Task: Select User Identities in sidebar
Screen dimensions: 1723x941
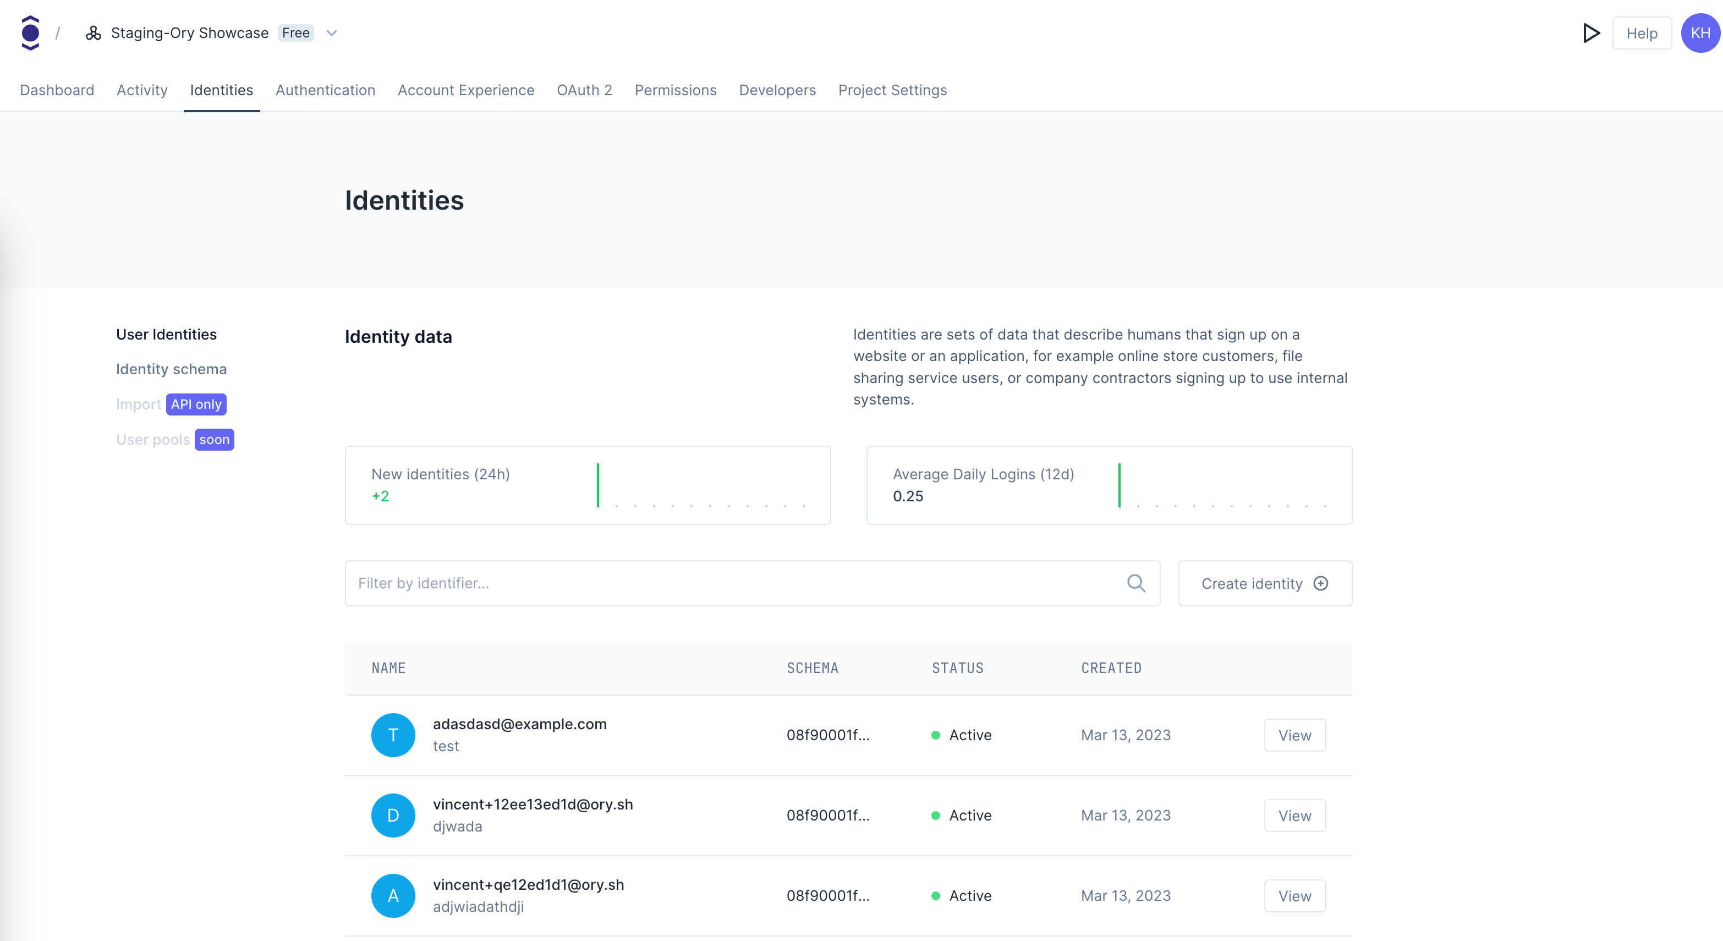Action: click(x=167, y=334)
